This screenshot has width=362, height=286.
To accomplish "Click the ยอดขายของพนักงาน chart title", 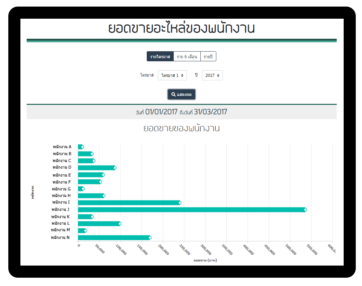I will tap(181, 128).
